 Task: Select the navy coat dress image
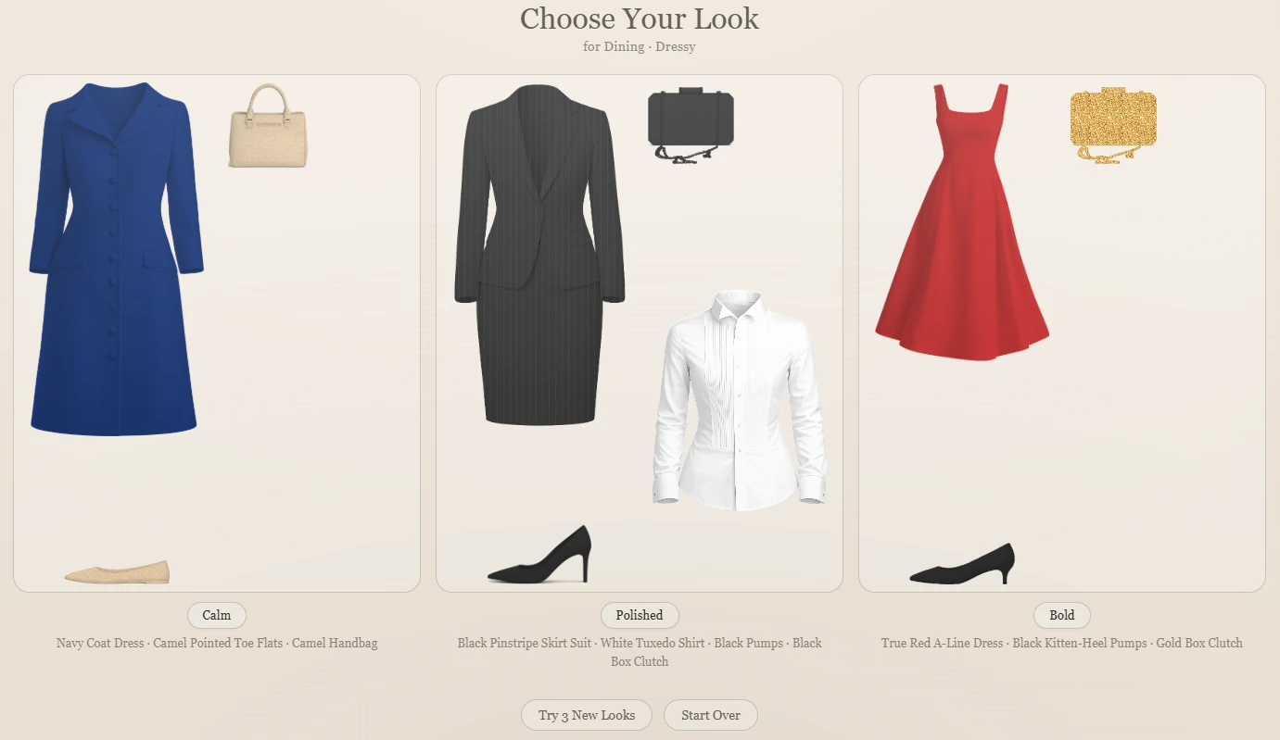click(116, 259)
